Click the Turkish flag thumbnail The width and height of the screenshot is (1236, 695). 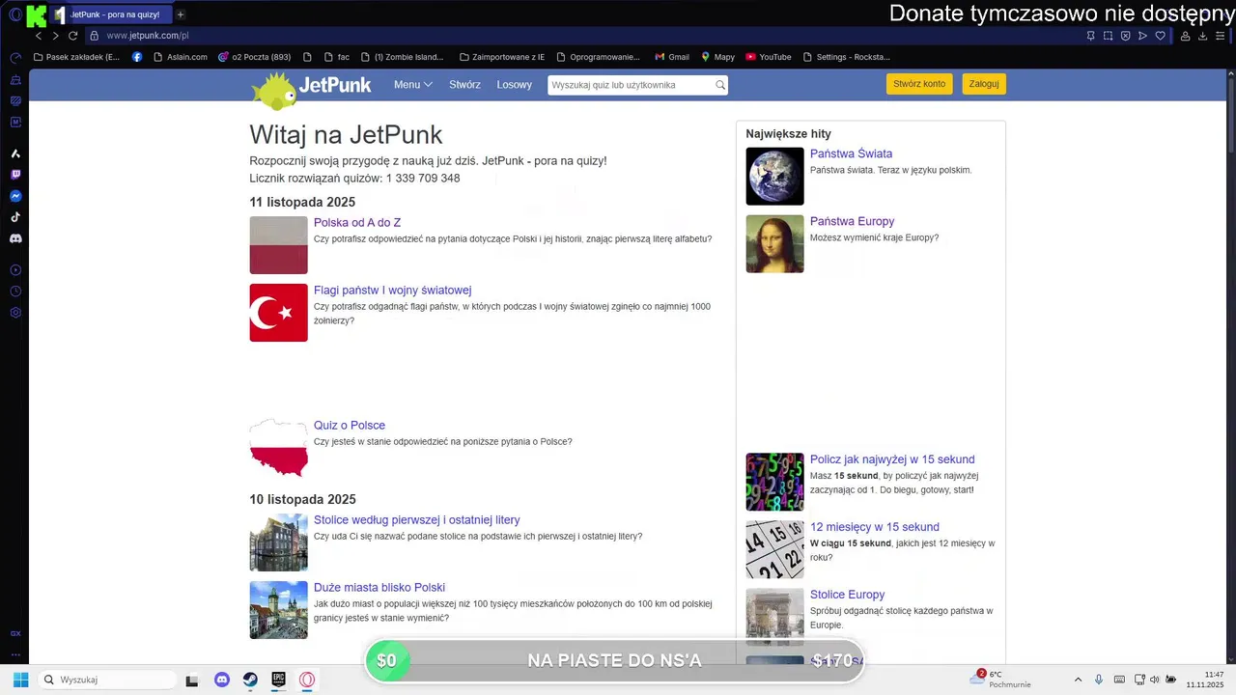tap(278, 313)
